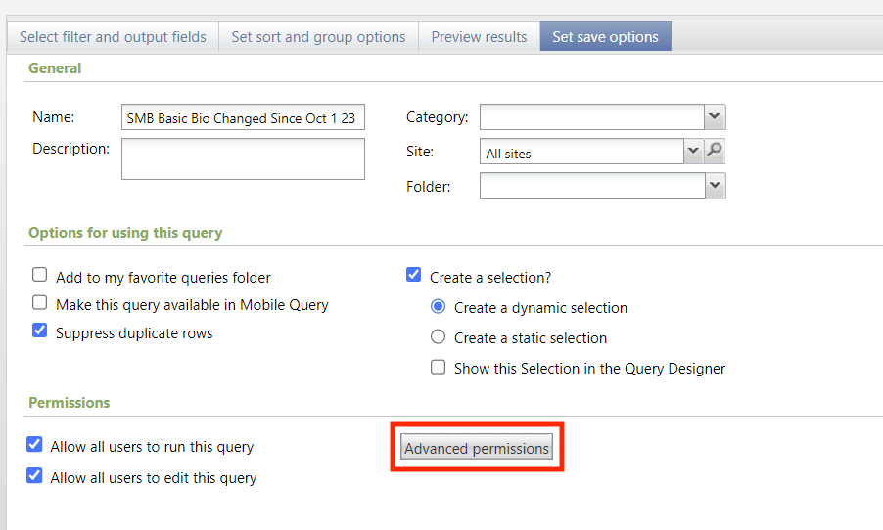
Task: Choose Create a static selection radio
Action: 439,336
